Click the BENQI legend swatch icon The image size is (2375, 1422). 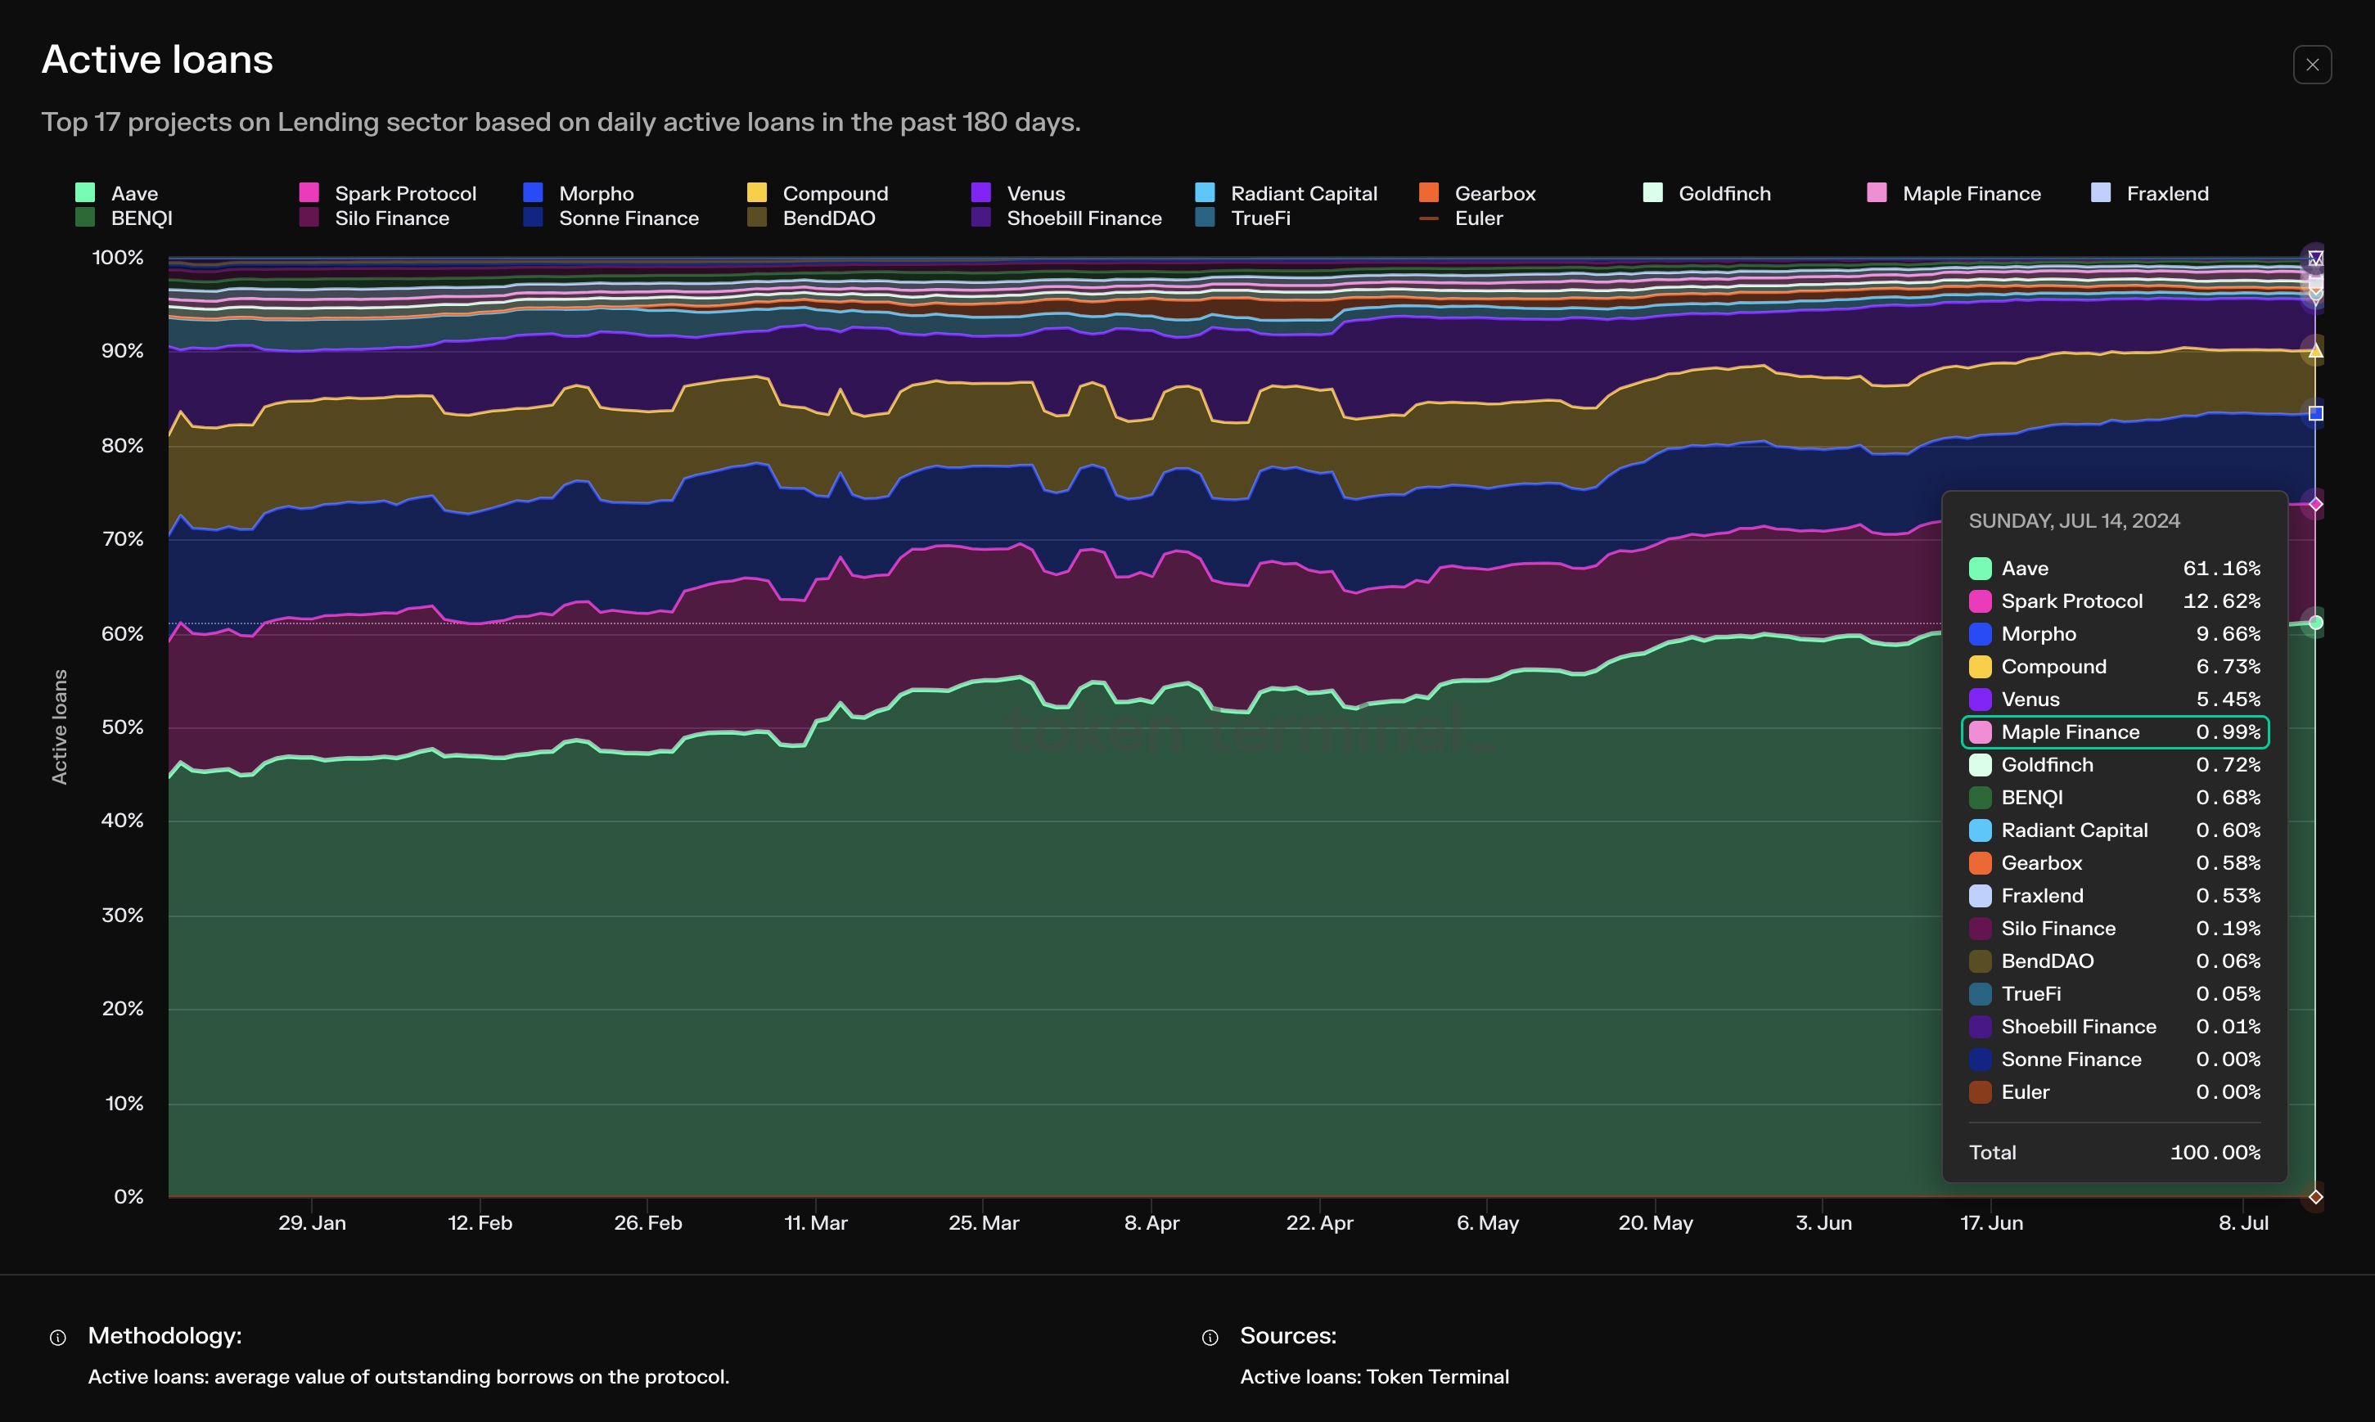pos(85,218)
